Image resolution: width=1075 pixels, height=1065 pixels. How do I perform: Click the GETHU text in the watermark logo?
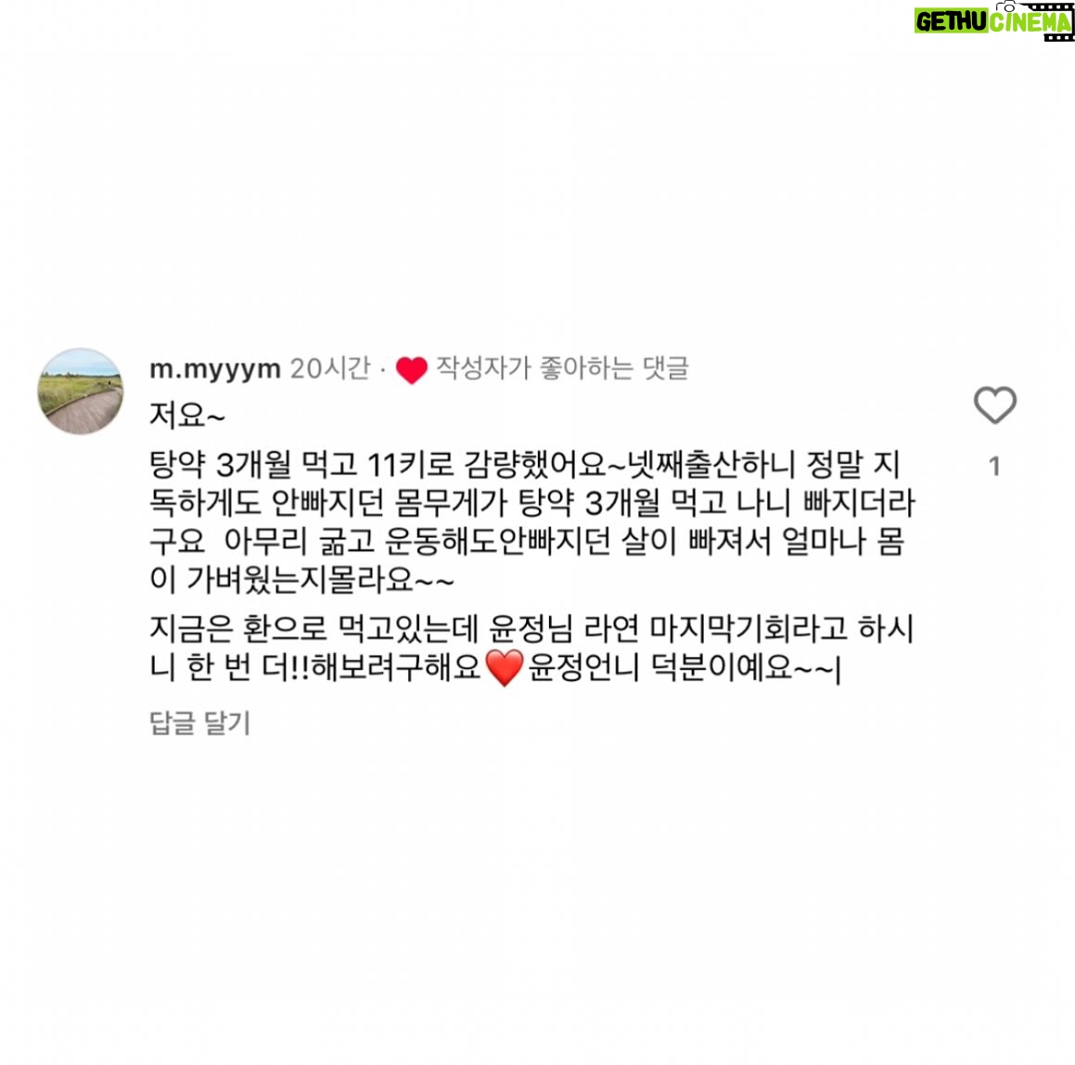(x=952, y=22)
